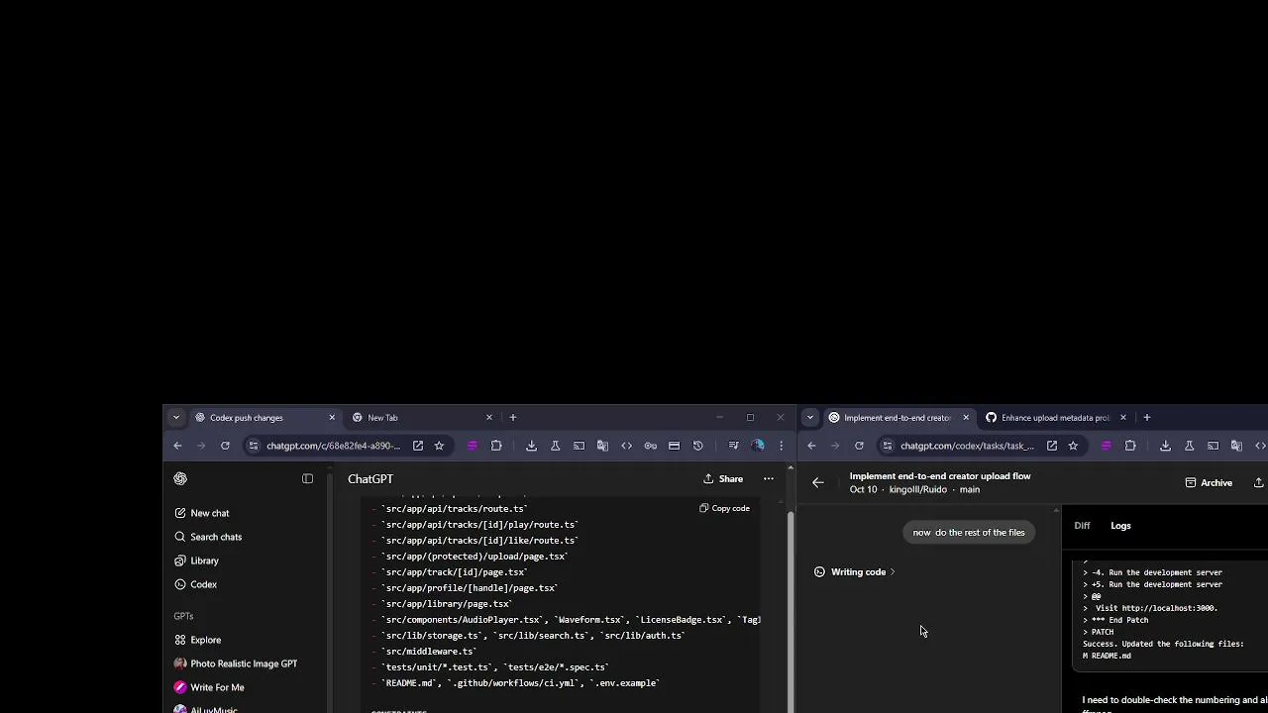
Task: Click the password key icon in left toolbar
Action: 650,446
